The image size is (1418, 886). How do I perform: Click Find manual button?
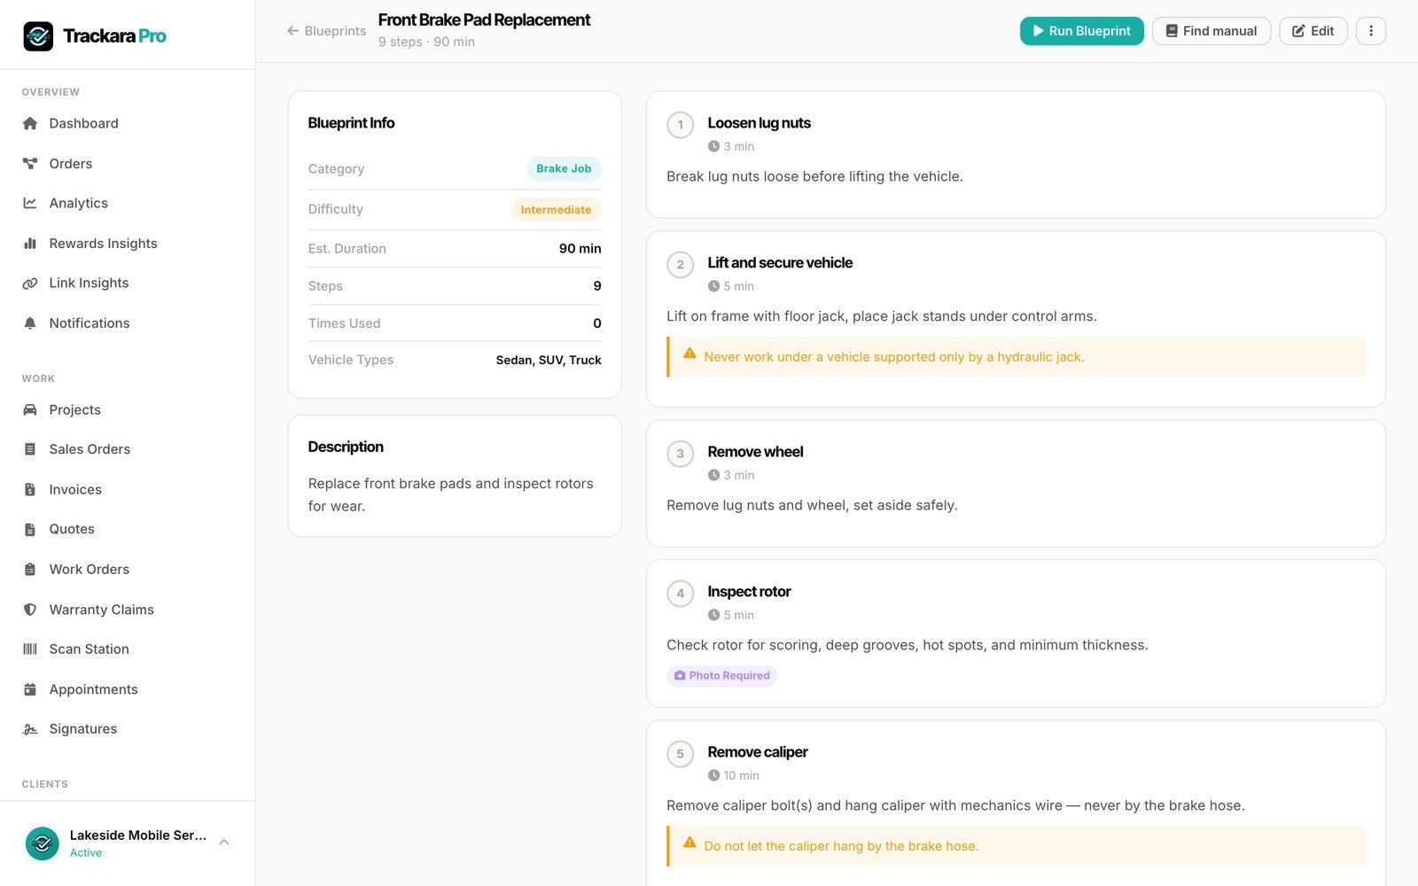[x=1211, y=31]
